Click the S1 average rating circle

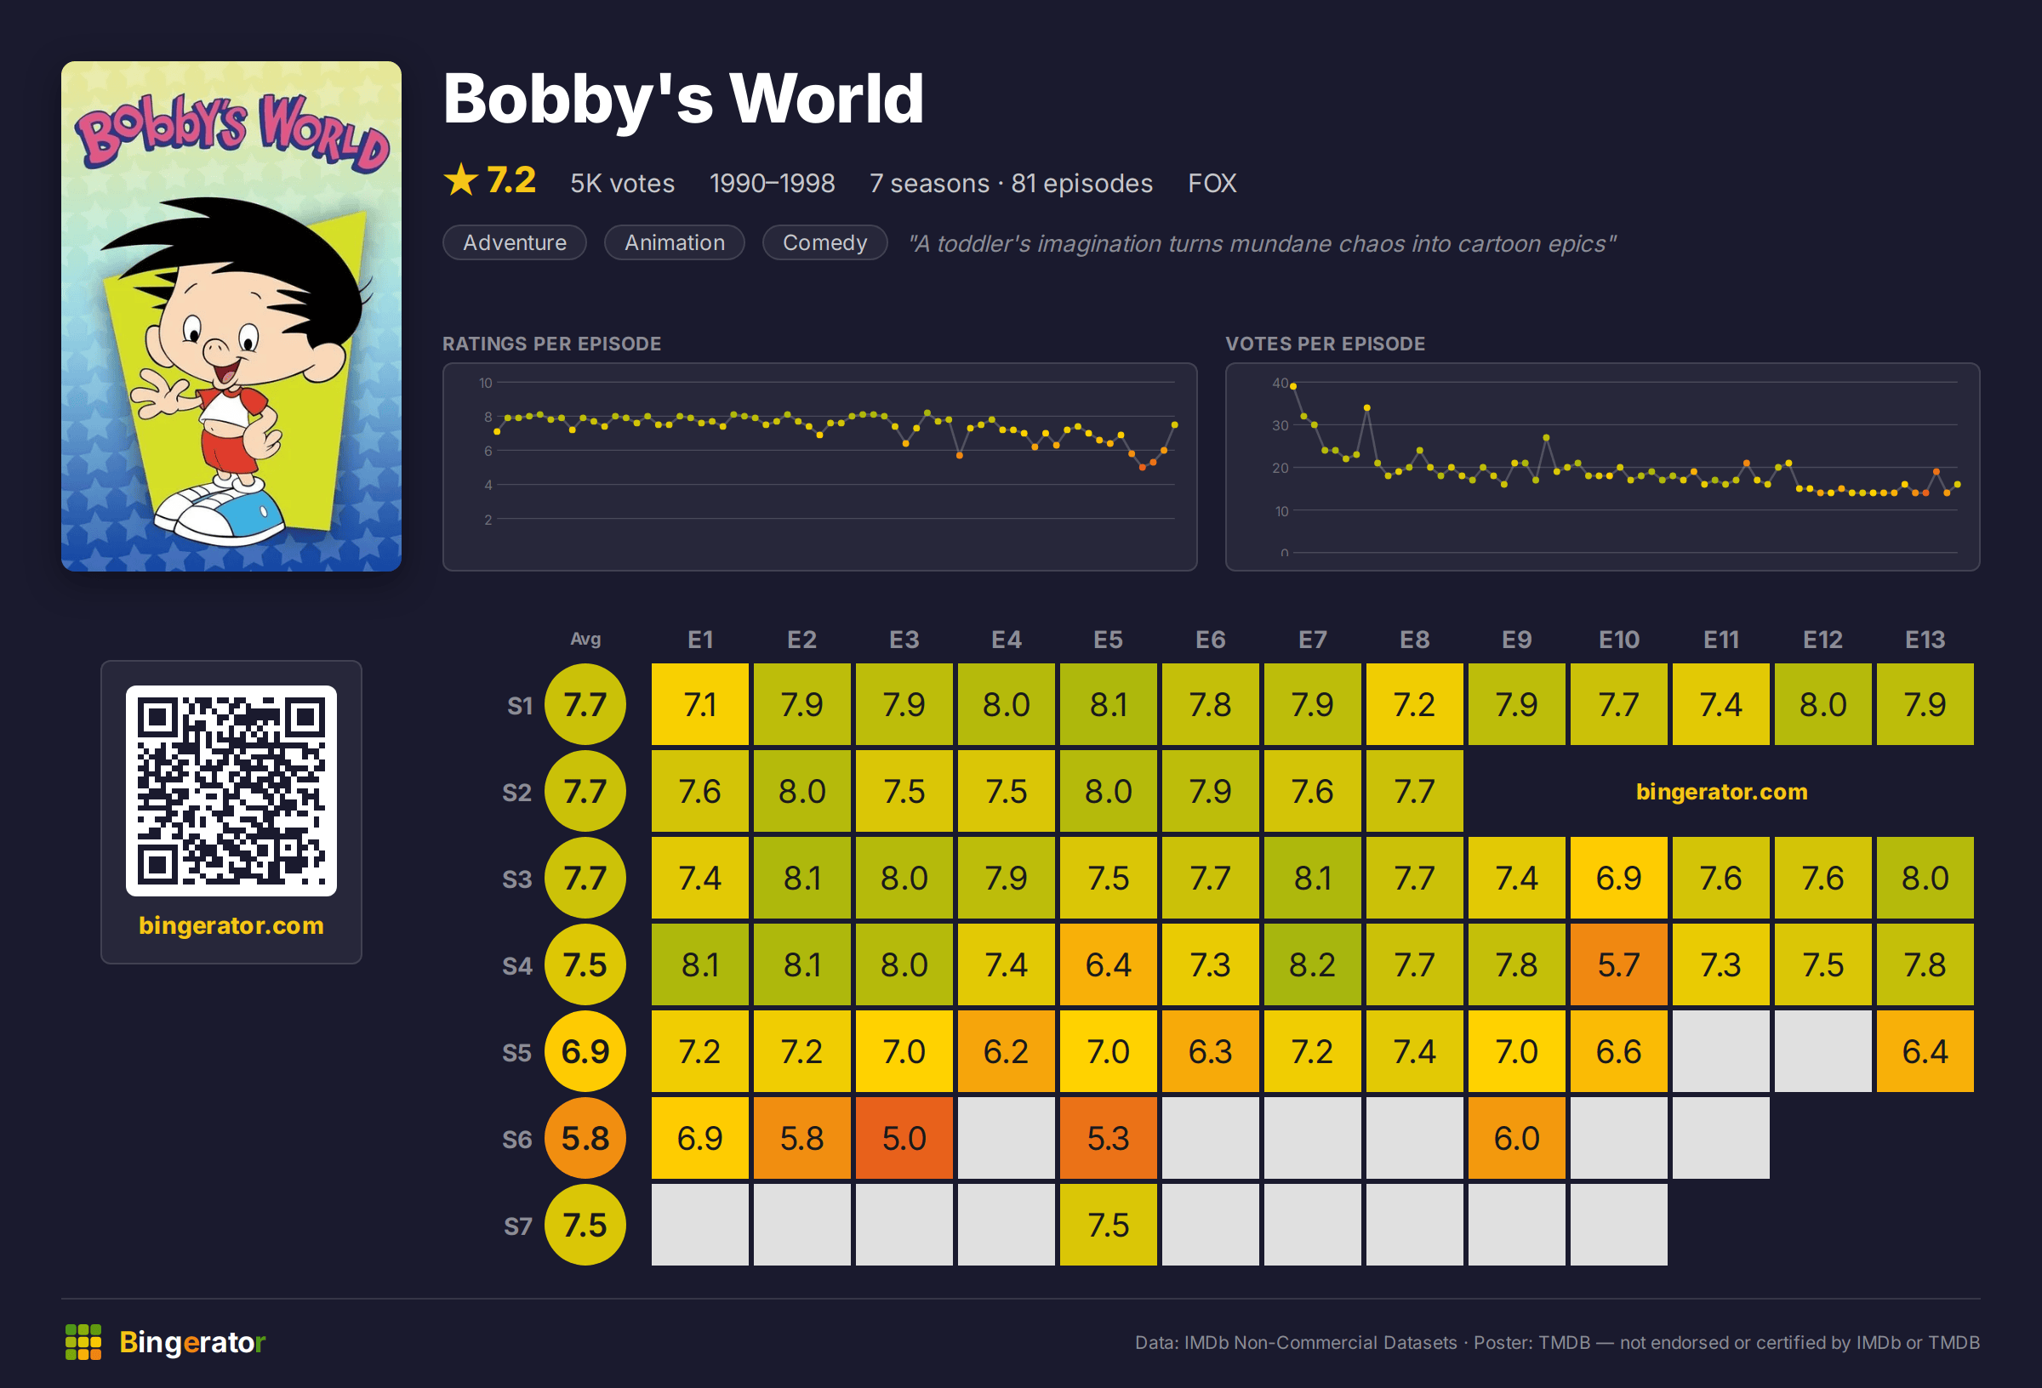[585, 704]
